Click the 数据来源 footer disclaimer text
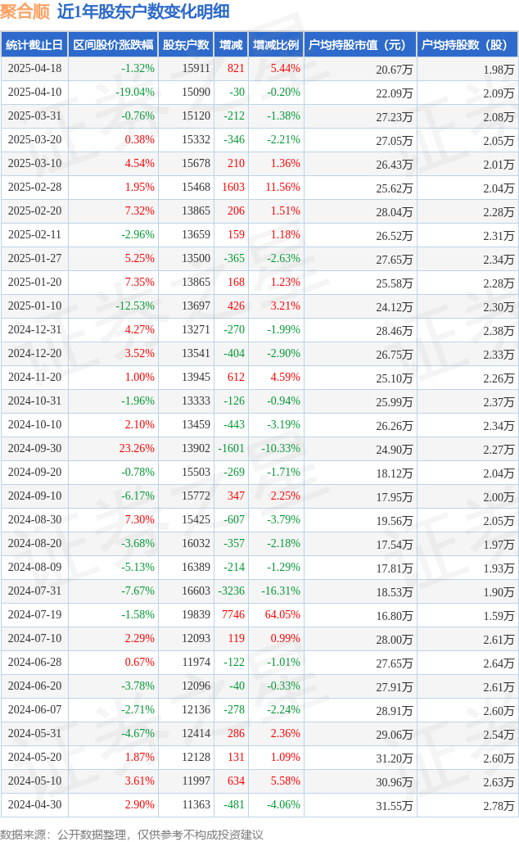The height and width of the screenshot is (842, 519). pyautogui.click(x=132, y=834)
